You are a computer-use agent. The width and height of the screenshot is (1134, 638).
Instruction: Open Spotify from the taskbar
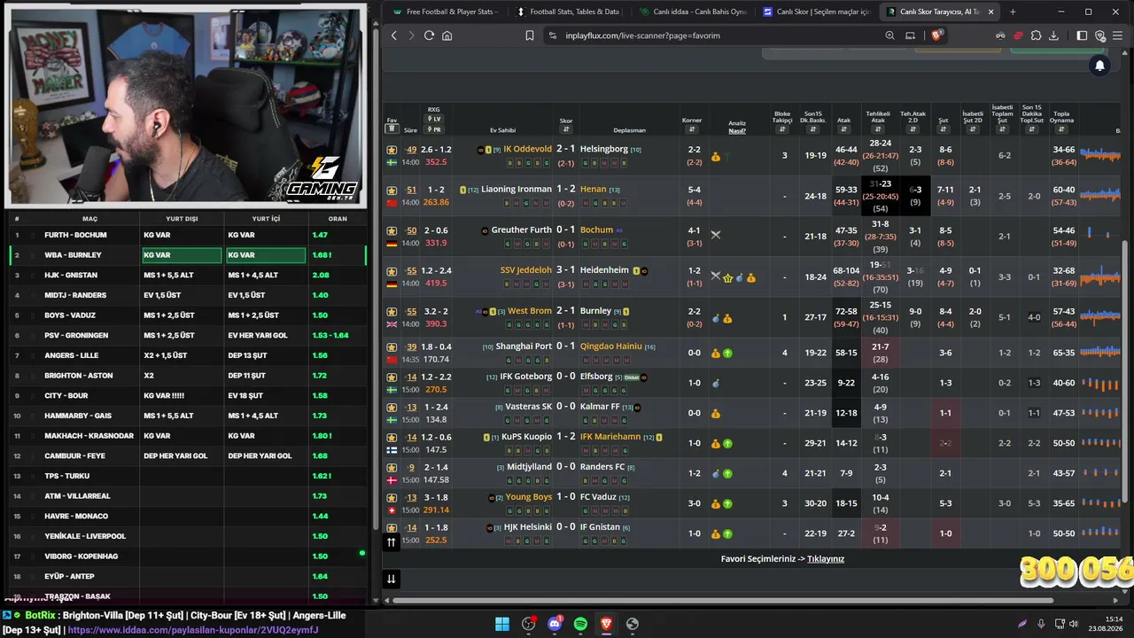pyautogui.click(x=580, y=624)
